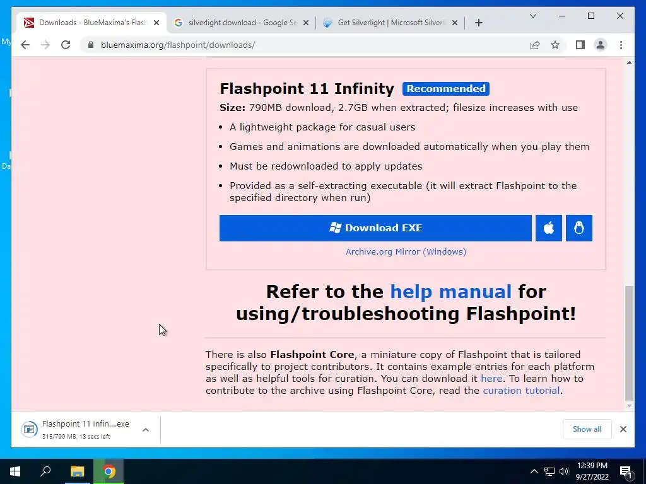Open the notification center icon
Image resolution: width=646 pixels, height=484 pixels.
tap(626, 471)
